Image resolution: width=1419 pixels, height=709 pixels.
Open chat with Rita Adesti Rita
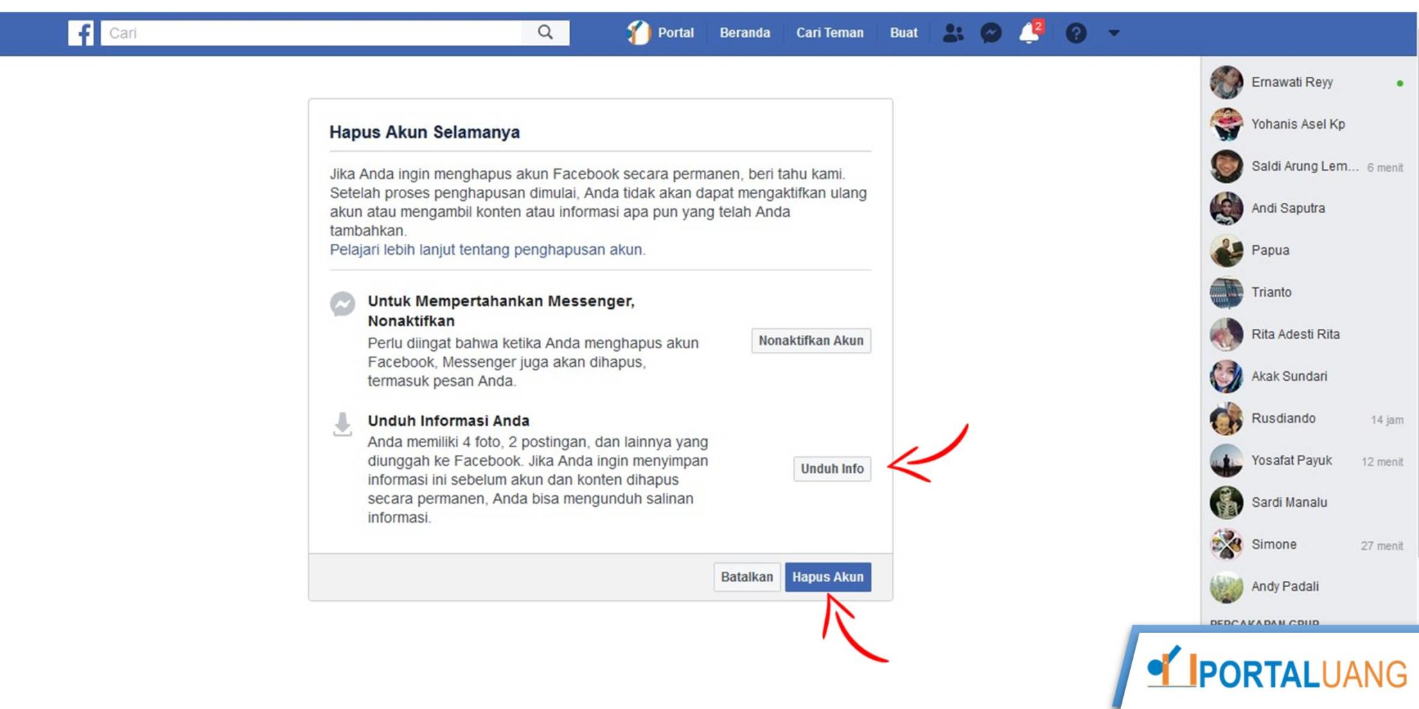1309,334
